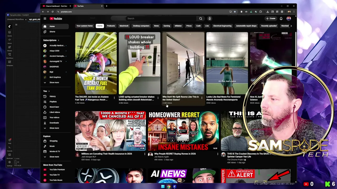Open ComfyUI Models panel

click(x=9, y=48)
